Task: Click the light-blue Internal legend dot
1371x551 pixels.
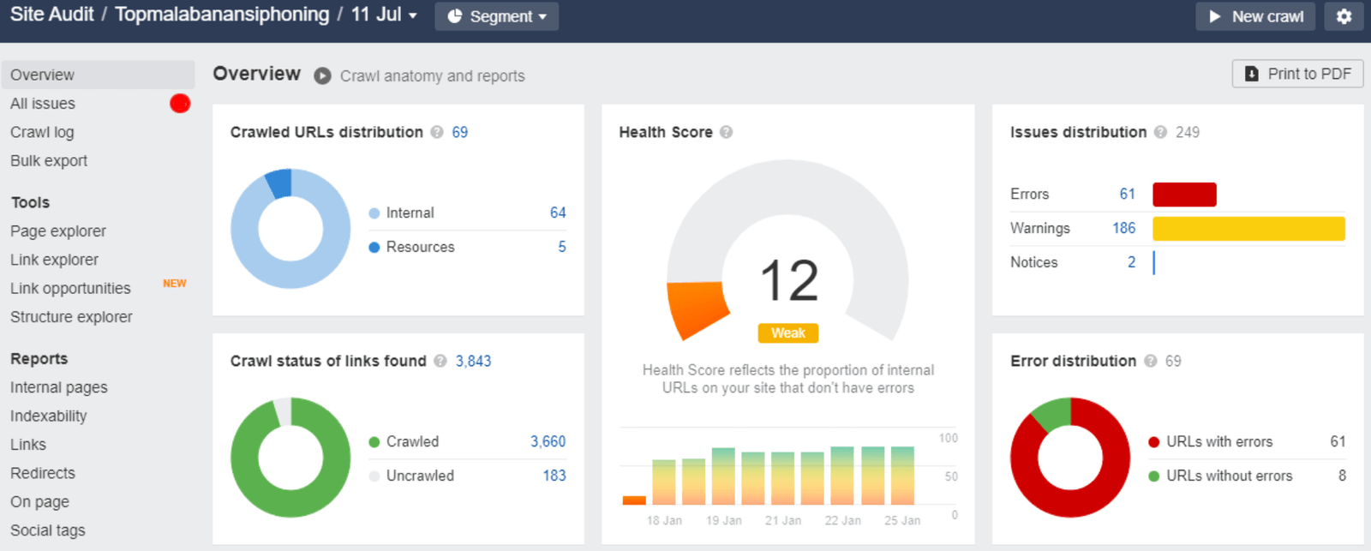Action: pos(374,213)
